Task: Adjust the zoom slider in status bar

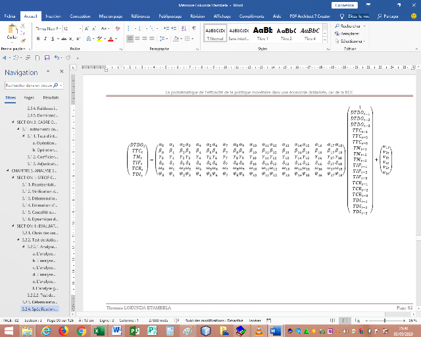Action: point(384,319)
